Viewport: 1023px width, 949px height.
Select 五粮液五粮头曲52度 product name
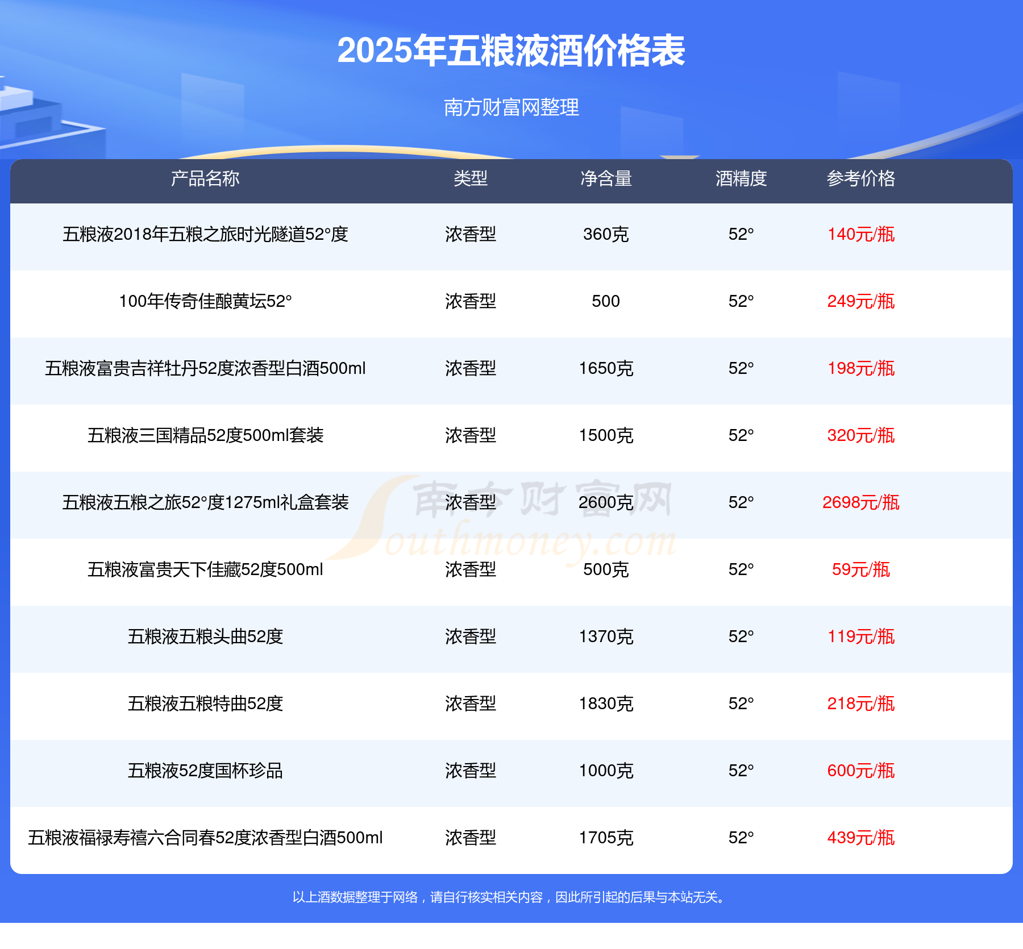pos(205,636)
